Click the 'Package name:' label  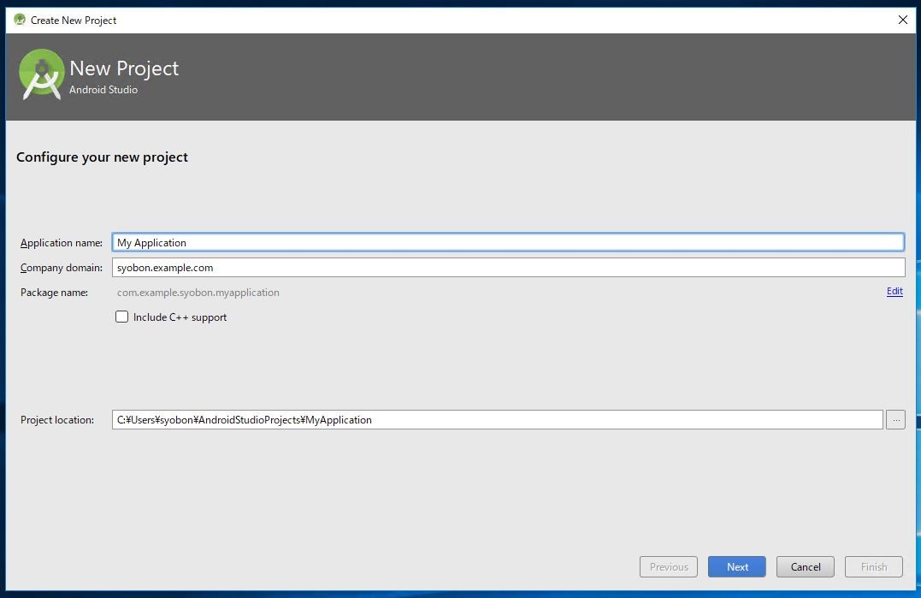point(54,292)
